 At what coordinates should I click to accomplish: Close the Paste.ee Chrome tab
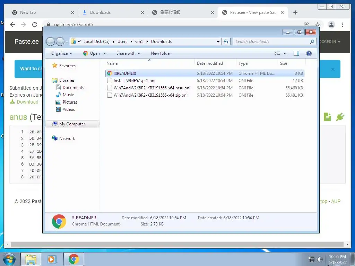pyautogui.click(x=282, y=12)
